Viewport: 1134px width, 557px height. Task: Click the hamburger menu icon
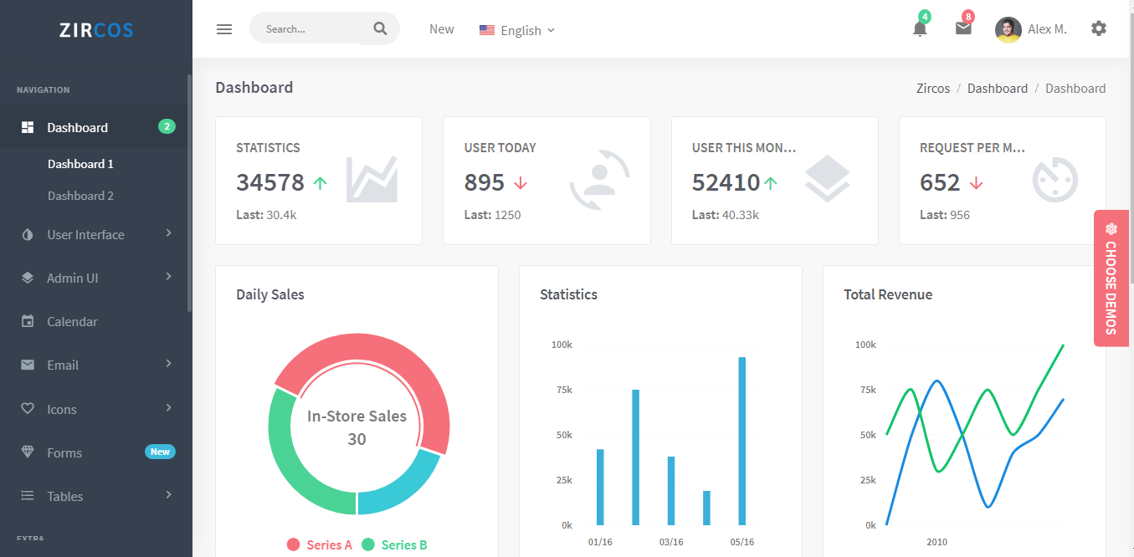tap(224, 29)
